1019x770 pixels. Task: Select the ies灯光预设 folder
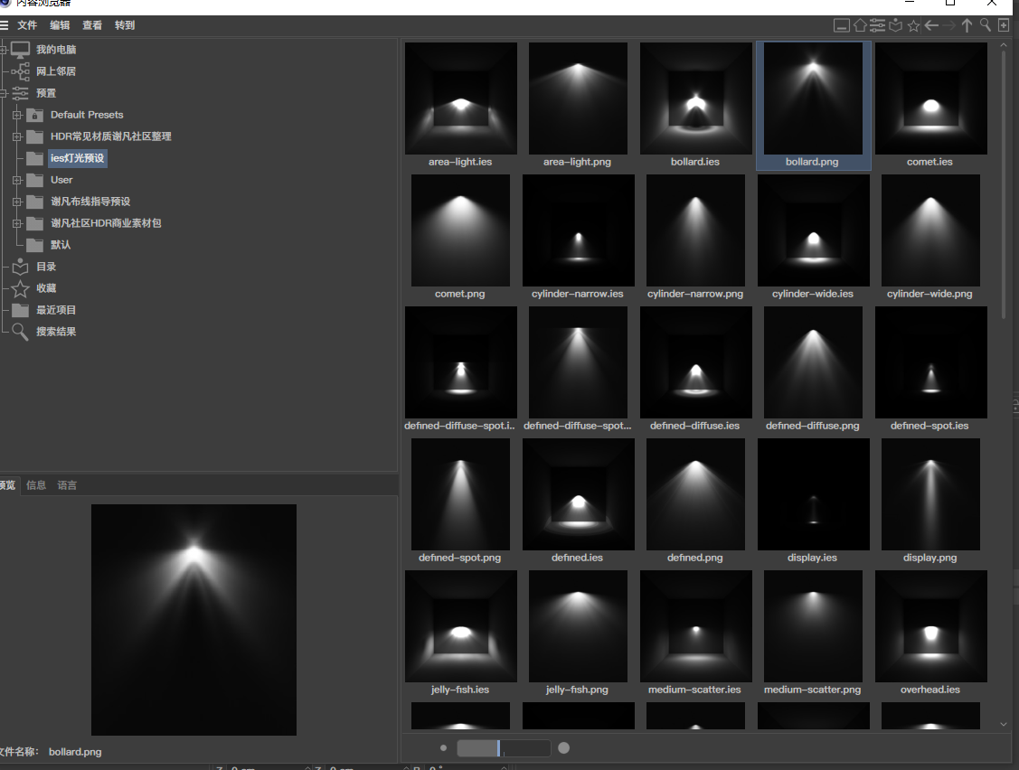pyautogui.click(x=78, y=158)
